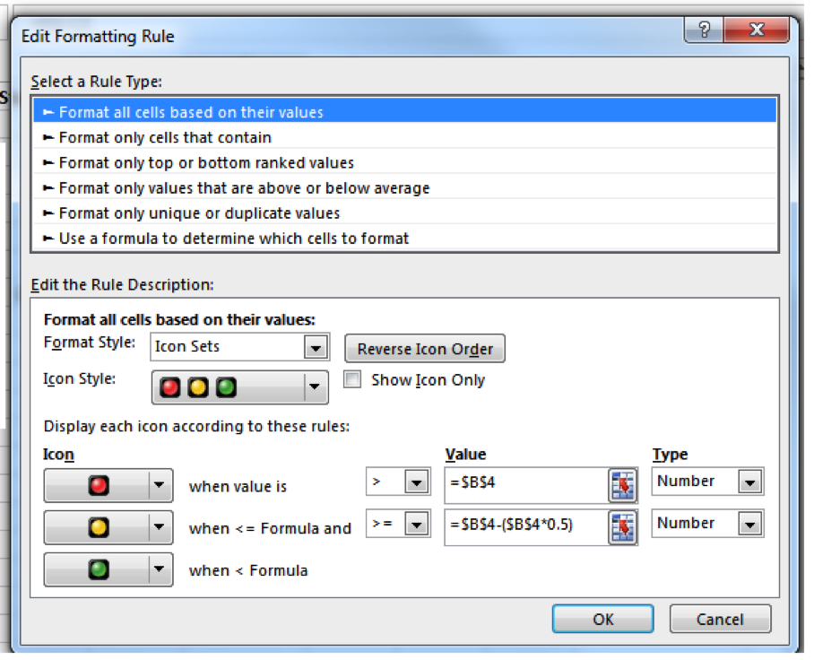Viewport: 814px width, 660px height.
Task: Close the Edit Formatting Rule dialog
Action: (756, 31)
